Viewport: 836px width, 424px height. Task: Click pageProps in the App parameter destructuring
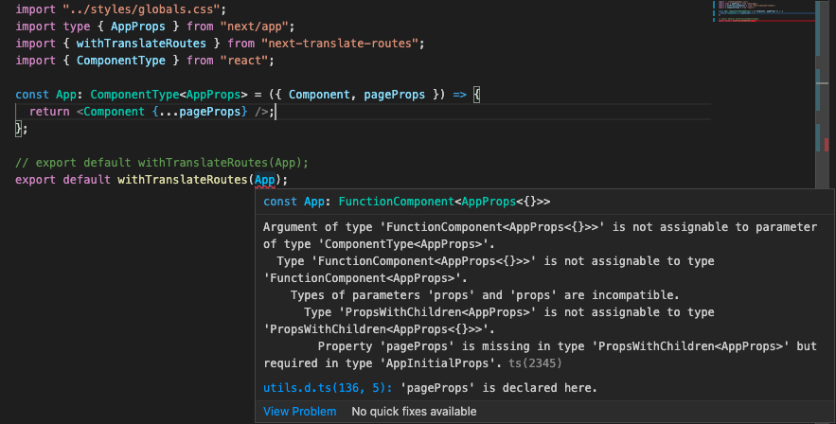pos(395,95)
